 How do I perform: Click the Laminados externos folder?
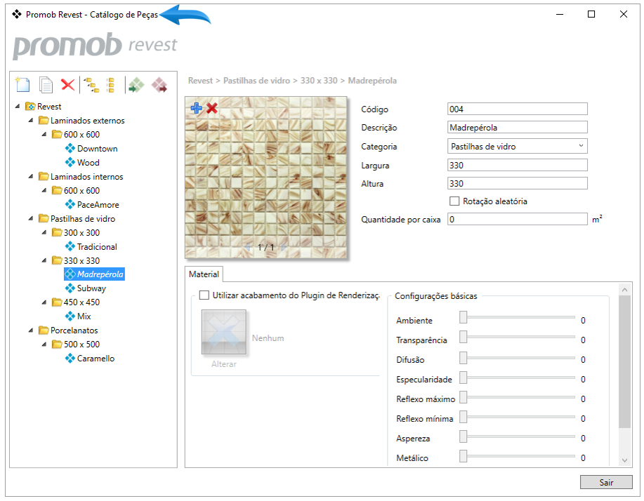pos(81,121)
